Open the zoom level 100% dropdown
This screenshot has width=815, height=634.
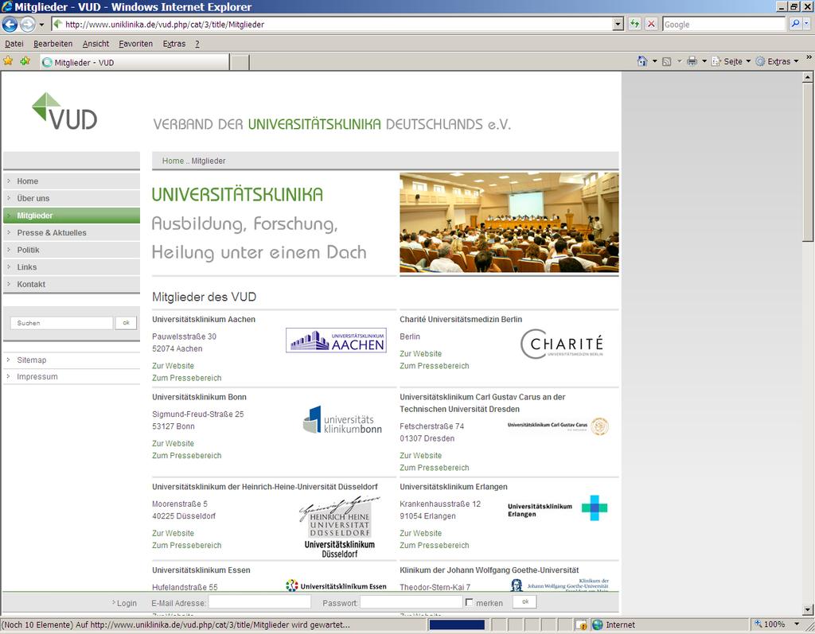(x=796, y=624)
